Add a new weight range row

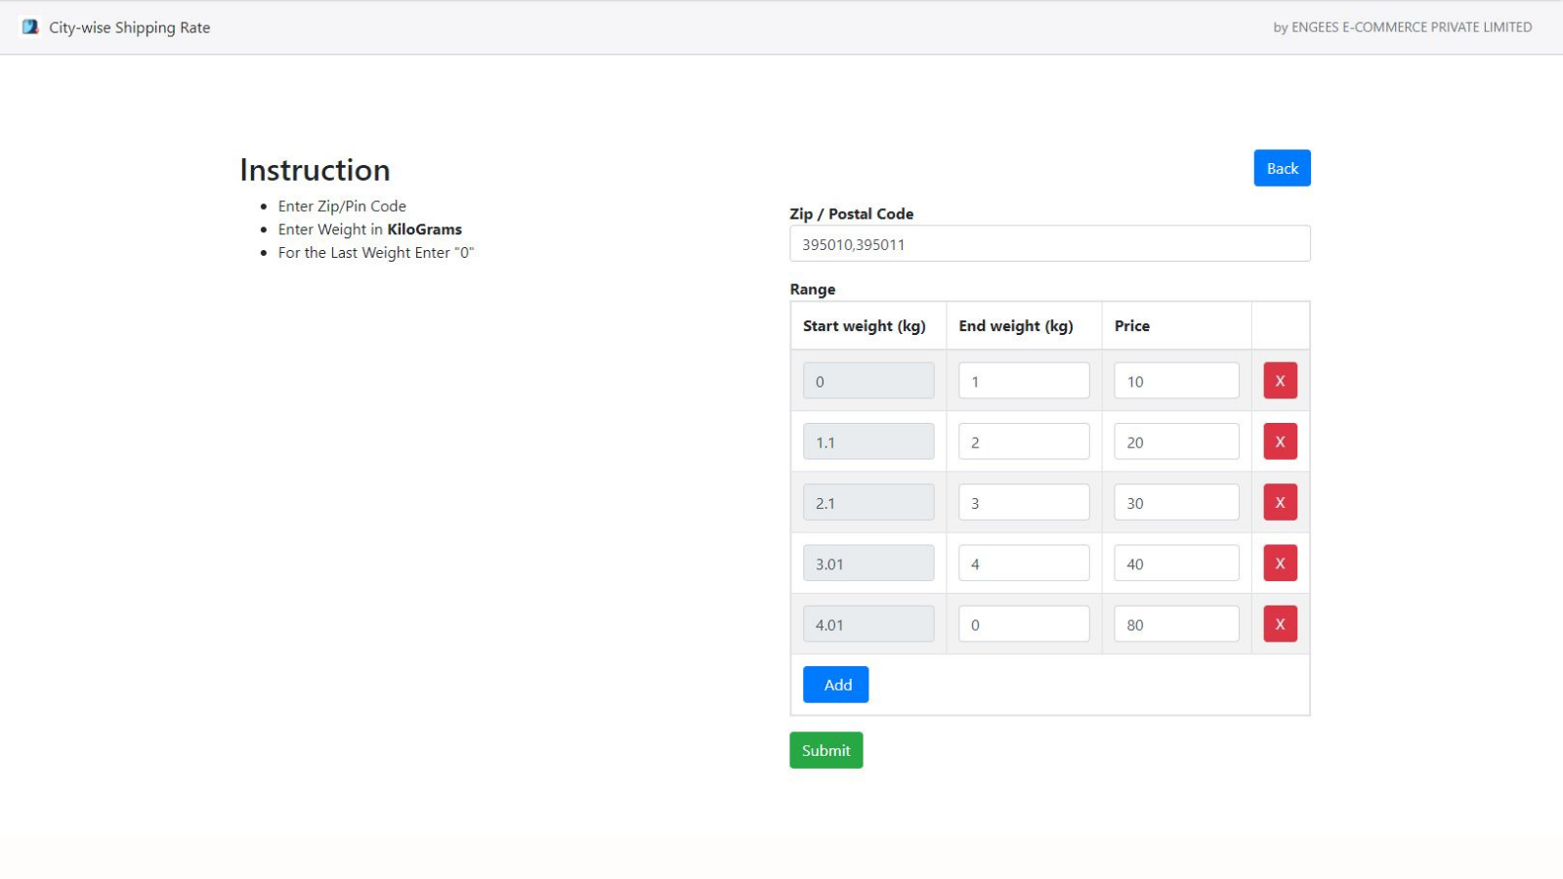835,685
